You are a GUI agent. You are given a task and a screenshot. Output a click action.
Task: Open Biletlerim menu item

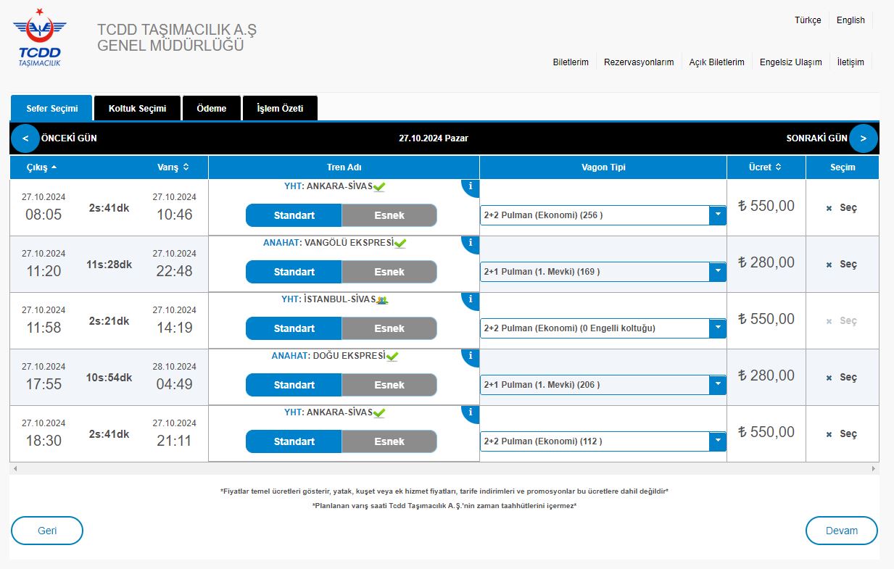click(x=571, y=62)
